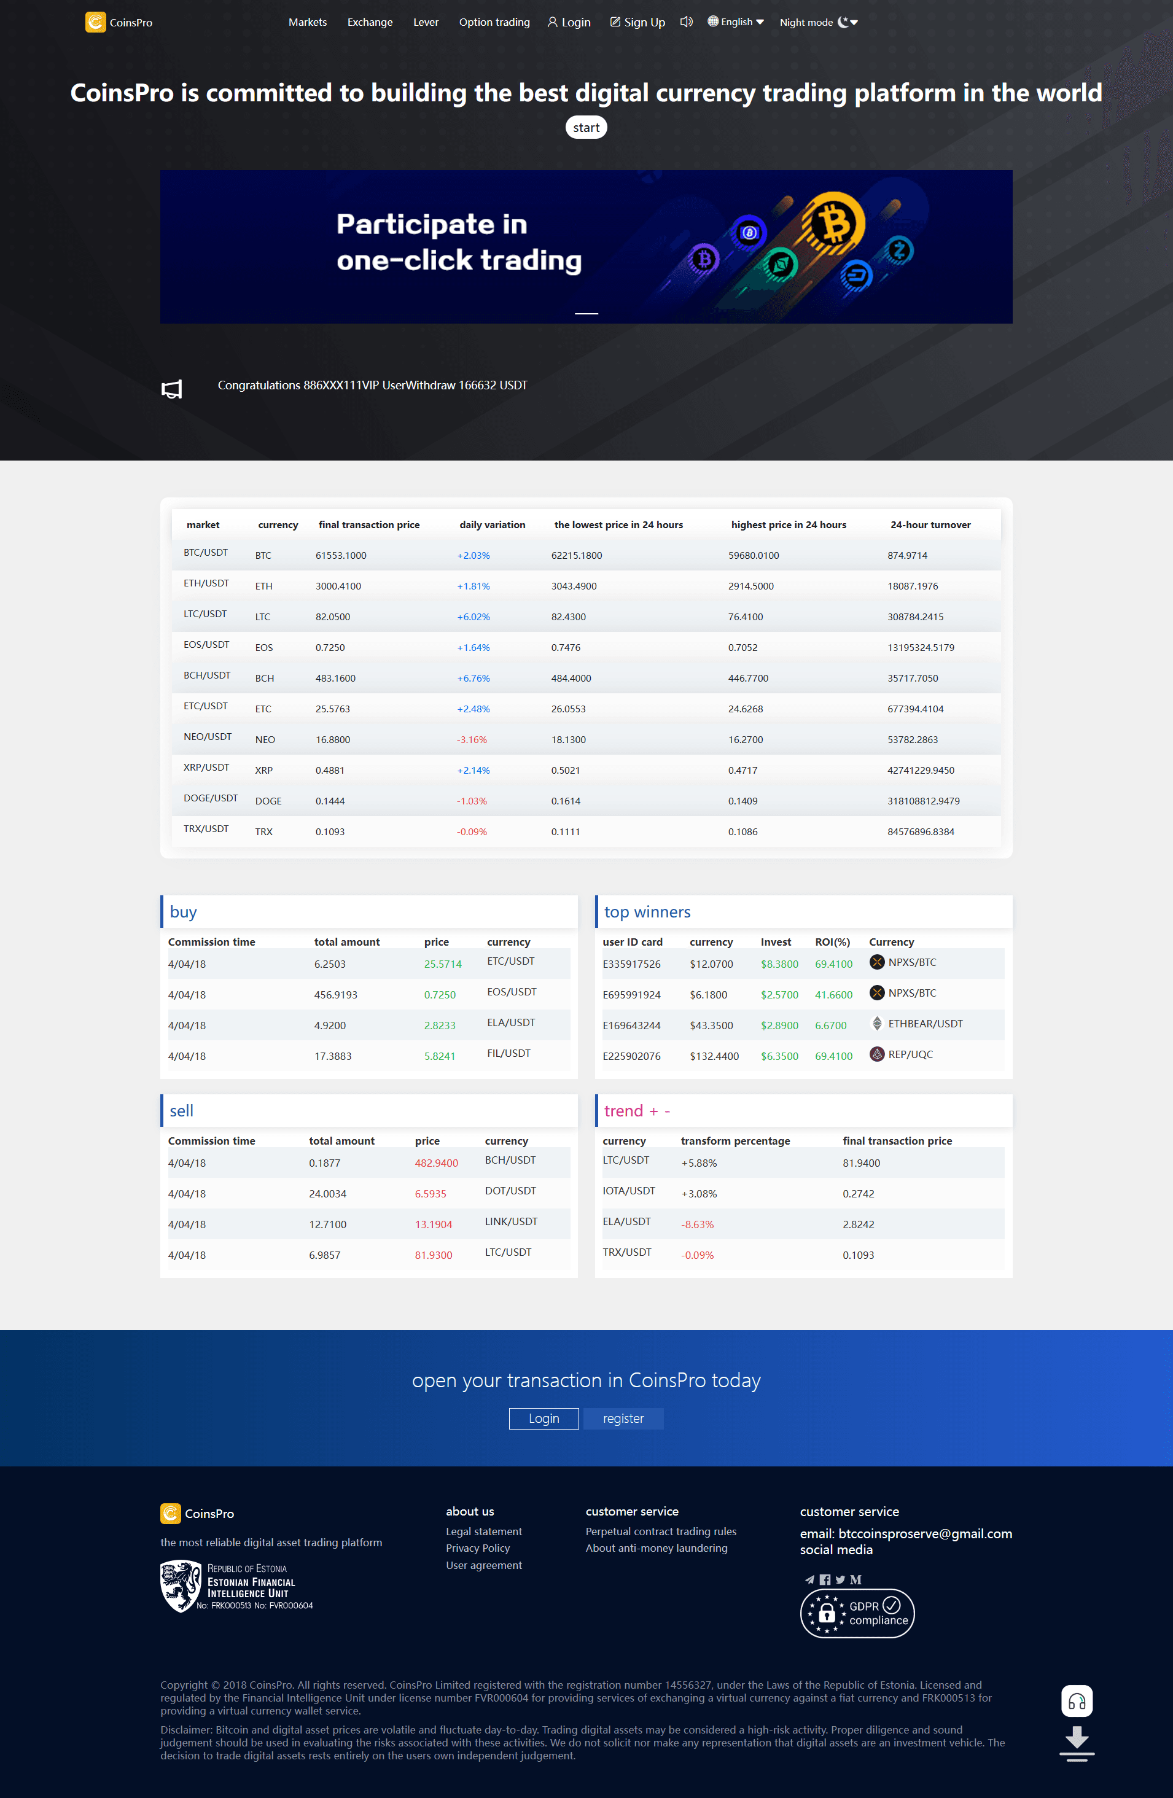Click the banner carousel indicator line

(x=586, y=313)
